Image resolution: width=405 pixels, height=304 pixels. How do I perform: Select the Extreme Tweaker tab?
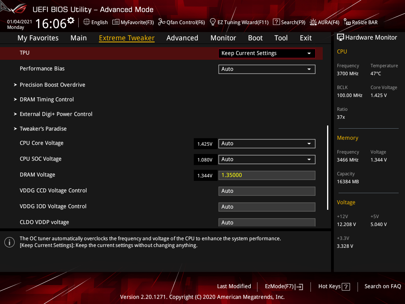tap(127, 38)
